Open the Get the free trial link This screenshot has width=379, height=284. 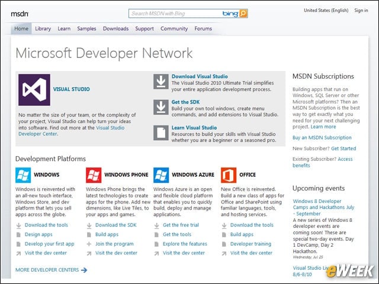[x=181, y=225]
